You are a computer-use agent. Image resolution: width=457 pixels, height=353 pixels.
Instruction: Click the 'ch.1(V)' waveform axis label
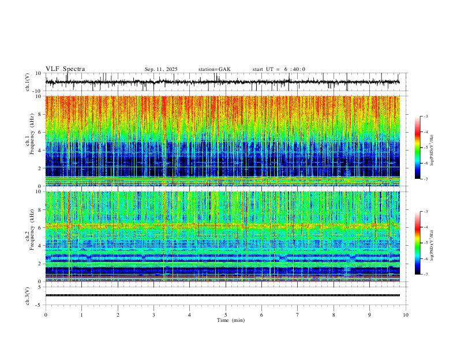(x=28, y=82)
